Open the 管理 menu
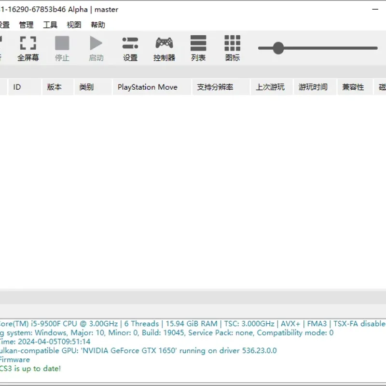The height and width of the screenshot is (386, 386). click(x=26, y=25)
